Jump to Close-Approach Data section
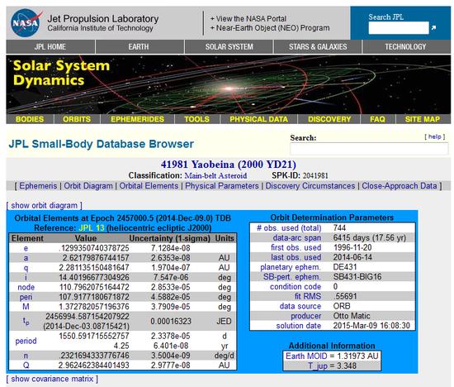 coord(400,186)
